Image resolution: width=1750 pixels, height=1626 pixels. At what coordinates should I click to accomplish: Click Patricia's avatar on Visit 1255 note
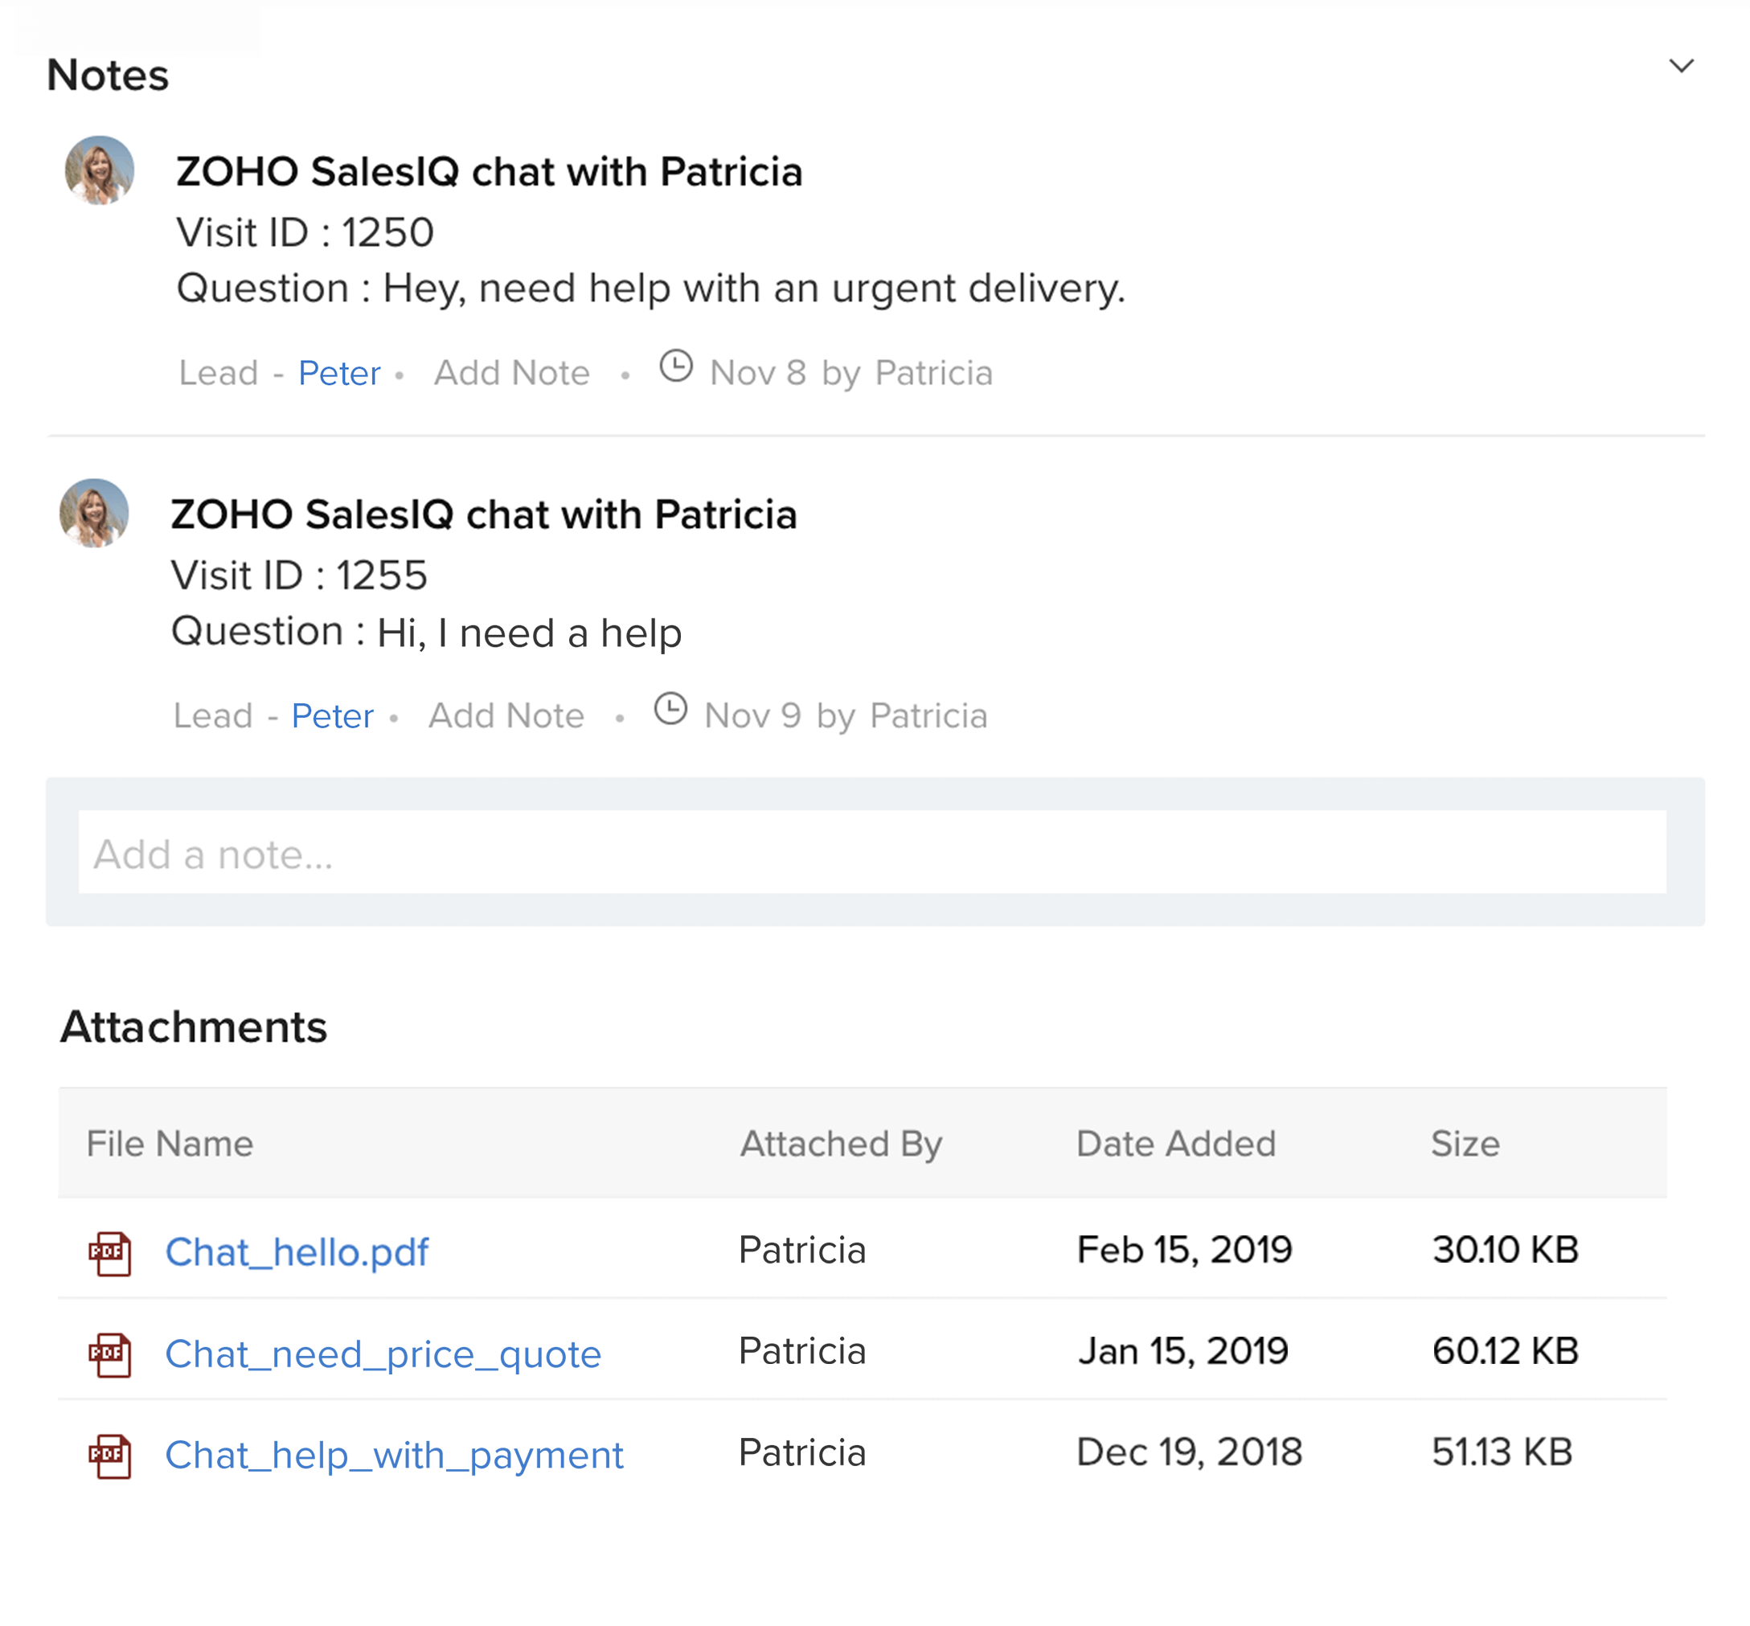tap(94, 513)
